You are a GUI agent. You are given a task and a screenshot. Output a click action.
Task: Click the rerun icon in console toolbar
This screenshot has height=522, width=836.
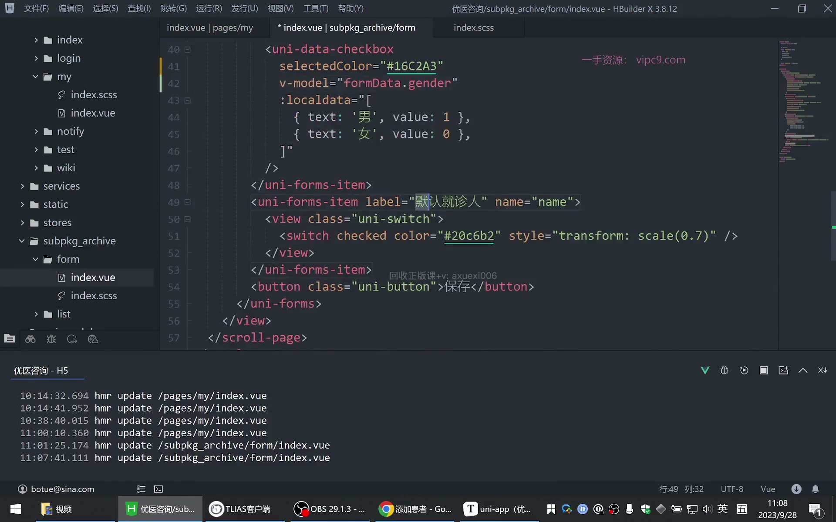[x=744, y=370]
